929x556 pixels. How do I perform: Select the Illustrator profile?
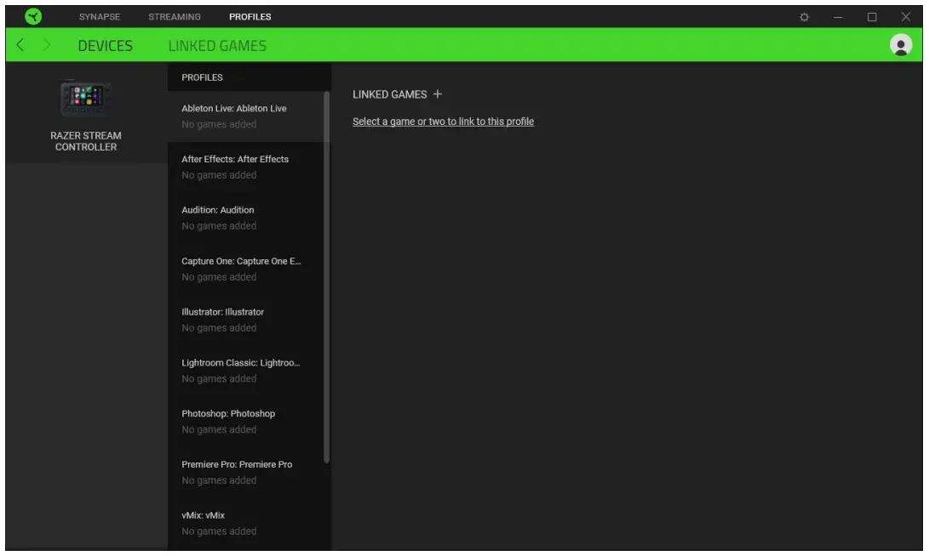click(x=246, y=320)
